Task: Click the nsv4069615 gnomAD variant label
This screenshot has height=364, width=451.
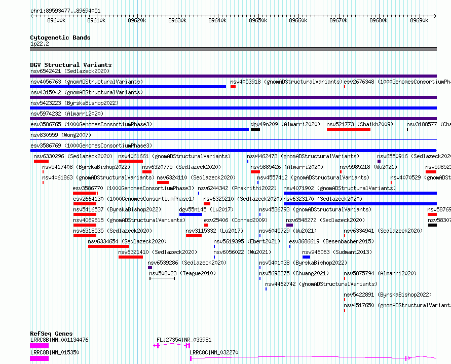Action: (x=129, y=220)
